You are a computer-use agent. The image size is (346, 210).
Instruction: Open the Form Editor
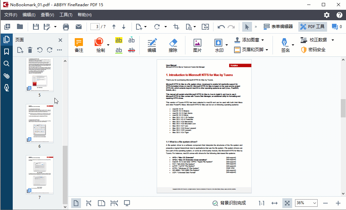click(x=278, y=27)
